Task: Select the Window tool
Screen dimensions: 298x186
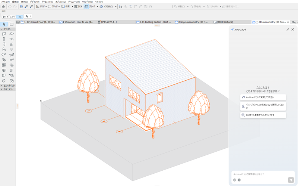Action: coord(12,44)
